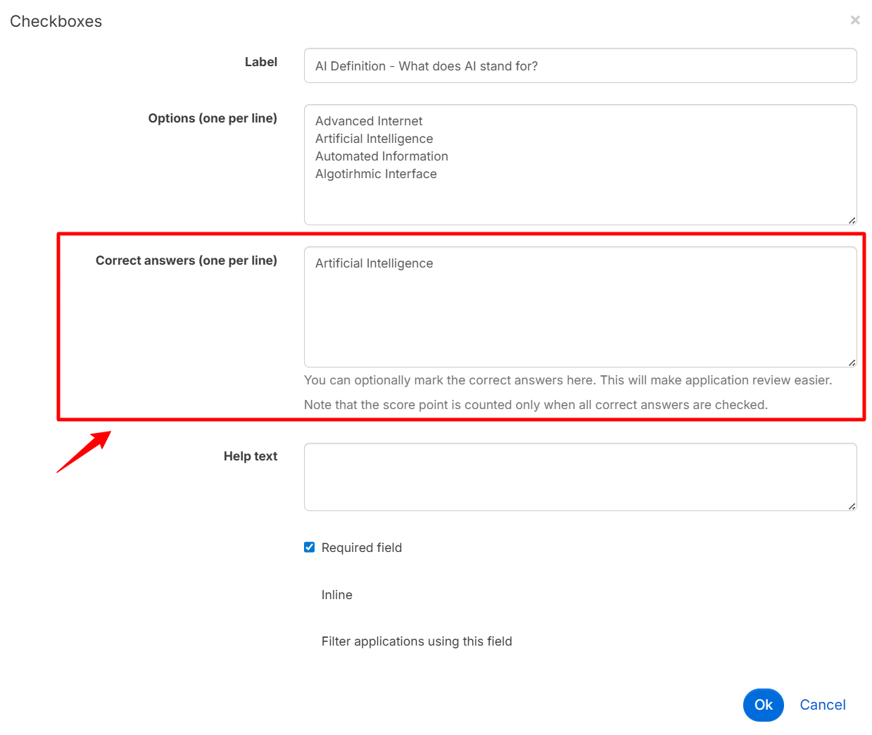Click the Checkboxes dialog title
Viewport: 872px width, 735px height.
click(x=56, y=21)
